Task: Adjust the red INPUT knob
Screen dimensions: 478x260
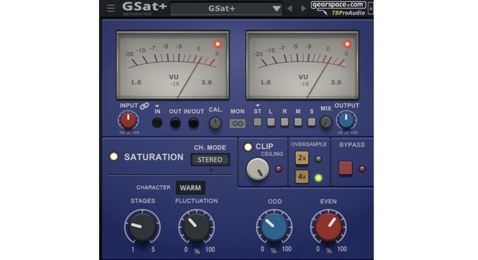Action: [128, 120]
